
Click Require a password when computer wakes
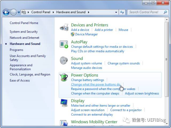pyautogui.click(x=103, y=89)
